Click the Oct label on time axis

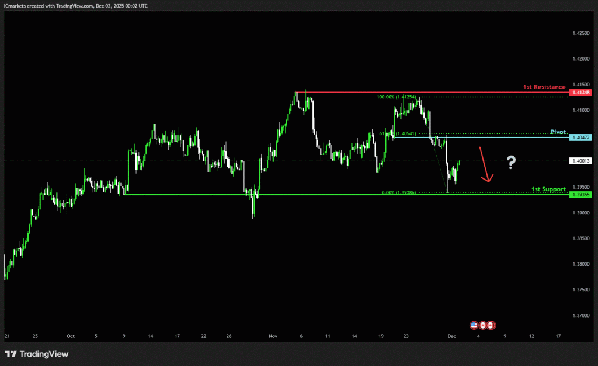[71, 336]
